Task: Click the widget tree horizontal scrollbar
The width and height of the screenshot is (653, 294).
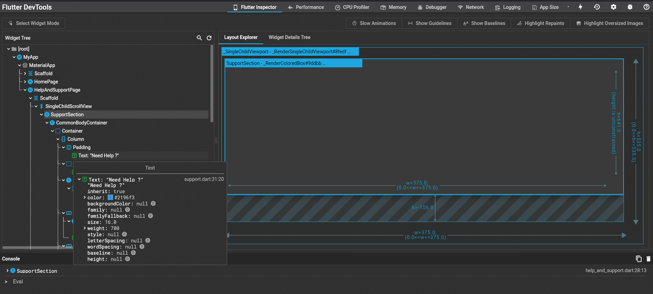Action: pyautogui.click(x=38, y=248)
